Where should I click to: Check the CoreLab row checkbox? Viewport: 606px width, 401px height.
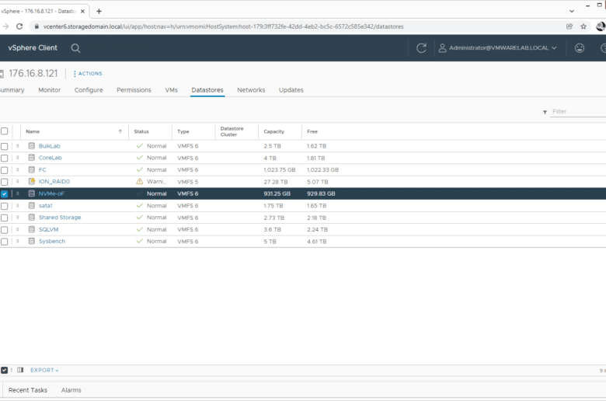(x=4, y=159)
